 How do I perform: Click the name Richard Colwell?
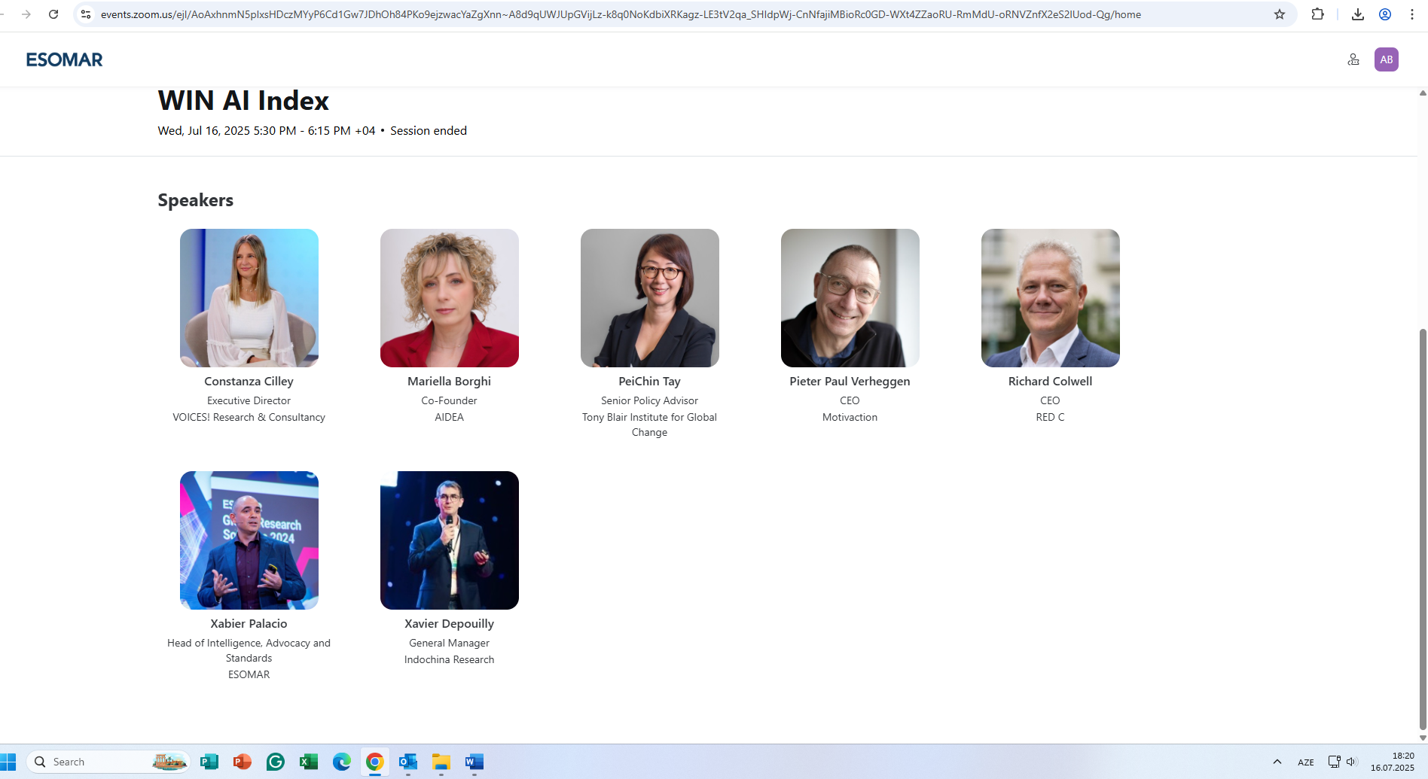coord(1051,382)
